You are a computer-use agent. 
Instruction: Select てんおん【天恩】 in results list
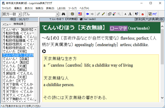pyautogui.click(x=18, y=77)
